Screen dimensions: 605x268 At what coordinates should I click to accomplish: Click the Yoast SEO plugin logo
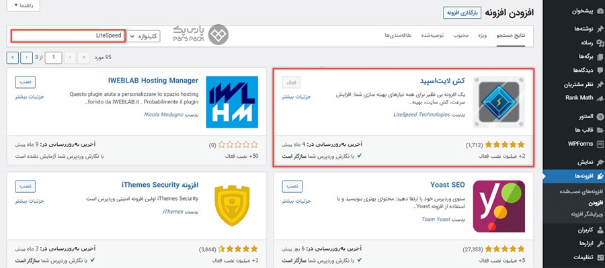[x=499, y=206]
